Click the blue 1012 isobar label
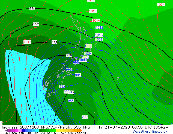 coord(99,28)
